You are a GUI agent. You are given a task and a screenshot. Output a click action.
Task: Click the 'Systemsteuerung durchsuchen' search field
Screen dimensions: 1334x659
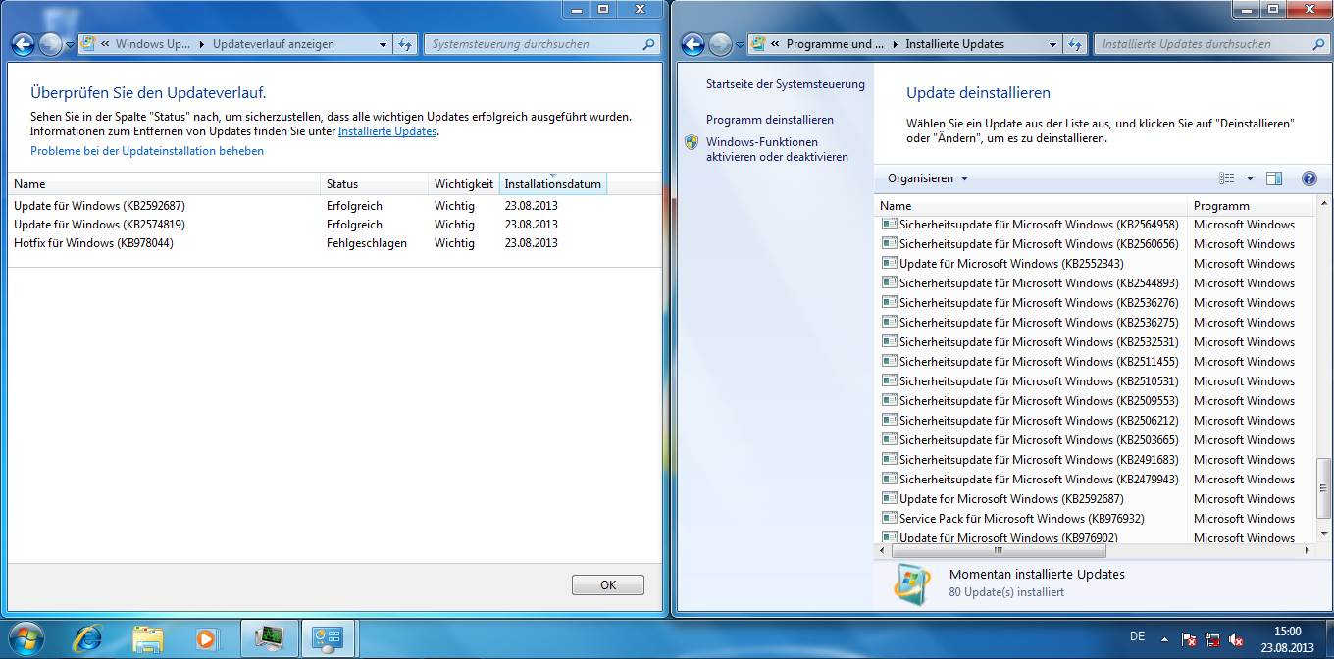pyautogui.click(x=535, y=44)
